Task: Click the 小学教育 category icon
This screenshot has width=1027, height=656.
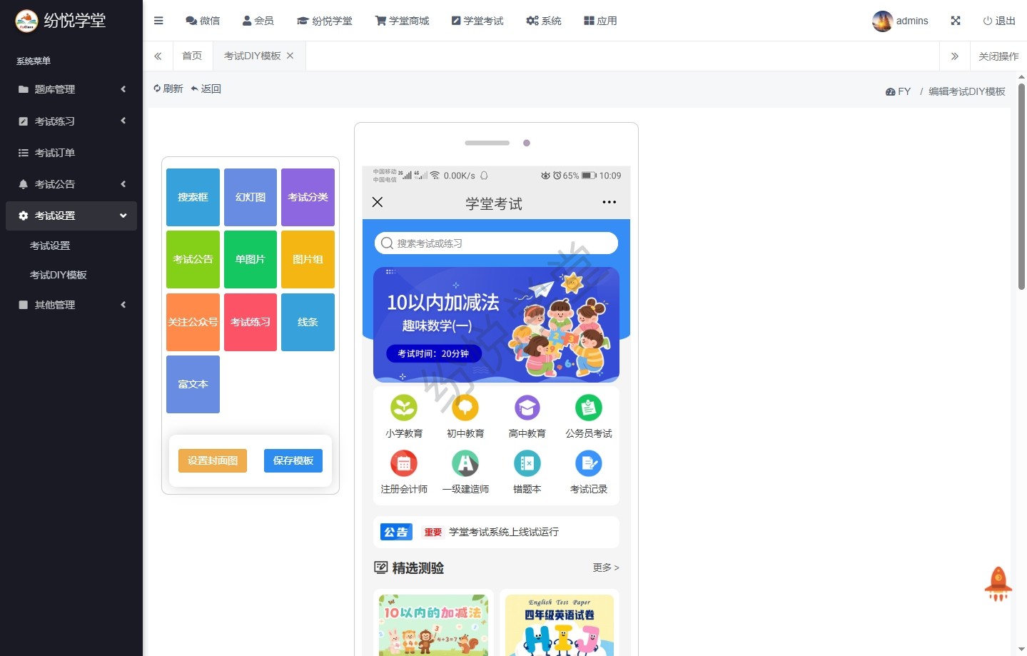Action: [x=404, y=408]
